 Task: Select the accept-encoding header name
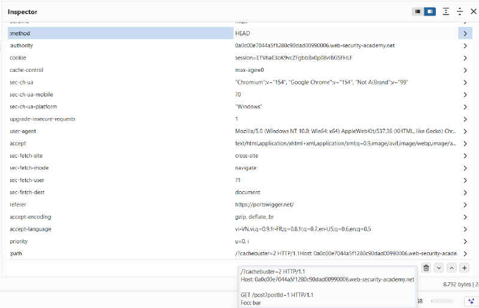point(31,217)
